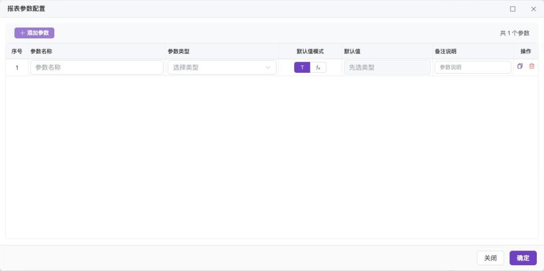This screenshot has width=544, height=271.
Task: Delete parameter row 1 via trash icon
Action: (x=532, y=66)
